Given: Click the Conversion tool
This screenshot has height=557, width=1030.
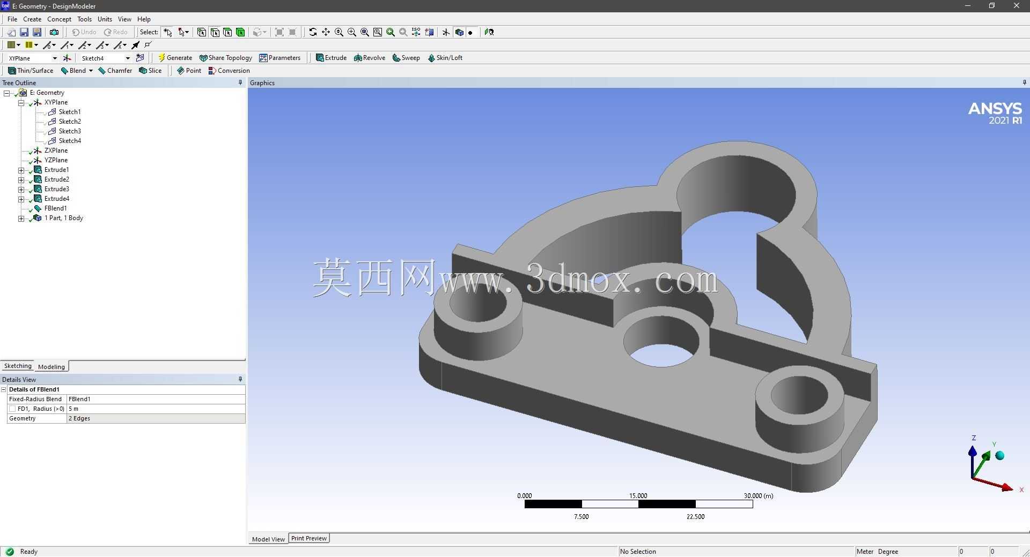Looking at the screenshot, I should (229, 71).
